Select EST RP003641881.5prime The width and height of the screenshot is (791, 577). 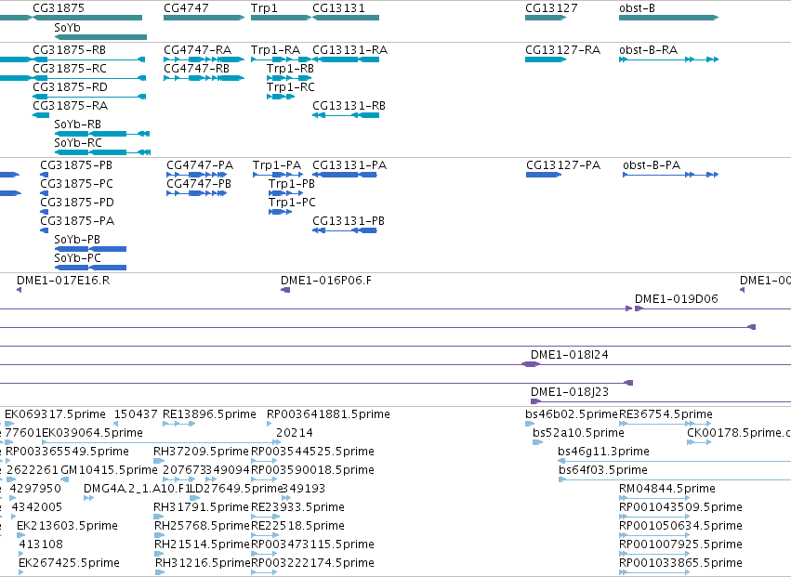tap(269, 425)
